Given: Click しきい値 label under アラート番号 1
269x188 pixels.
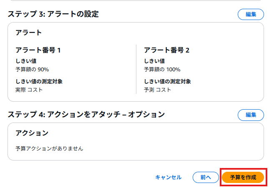Looking at the screenshot, I should click(26, 61).
